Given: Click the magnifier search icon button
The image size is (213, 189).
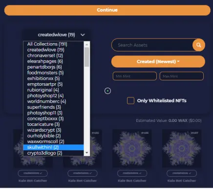Looking at the screenshot, I should (x=198, y=45).
